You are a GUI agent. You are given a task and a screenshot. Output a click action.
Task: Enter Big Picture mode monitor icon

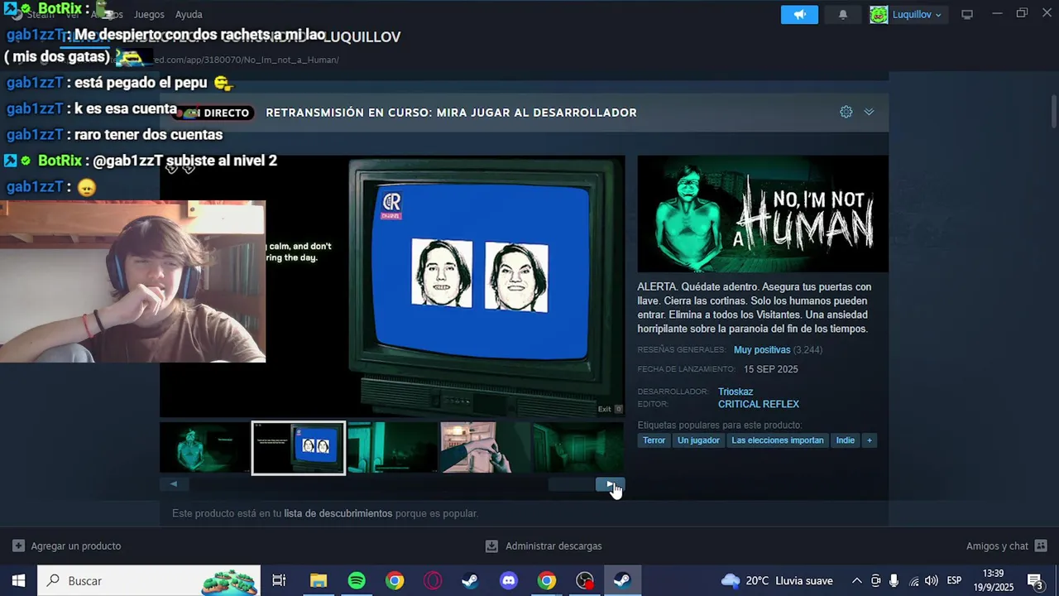(966, 15)
